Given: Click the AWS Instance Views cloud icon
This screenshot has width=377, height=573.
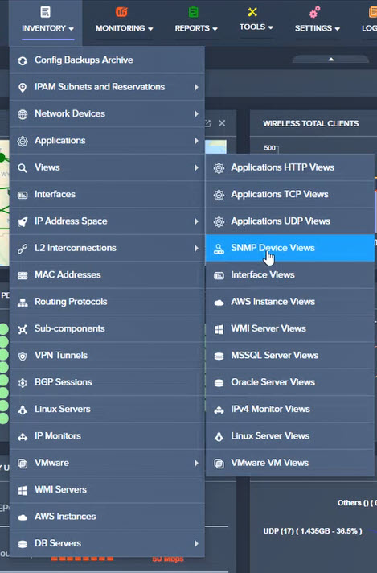Looking at the screenshot, I should pos(219,303).
